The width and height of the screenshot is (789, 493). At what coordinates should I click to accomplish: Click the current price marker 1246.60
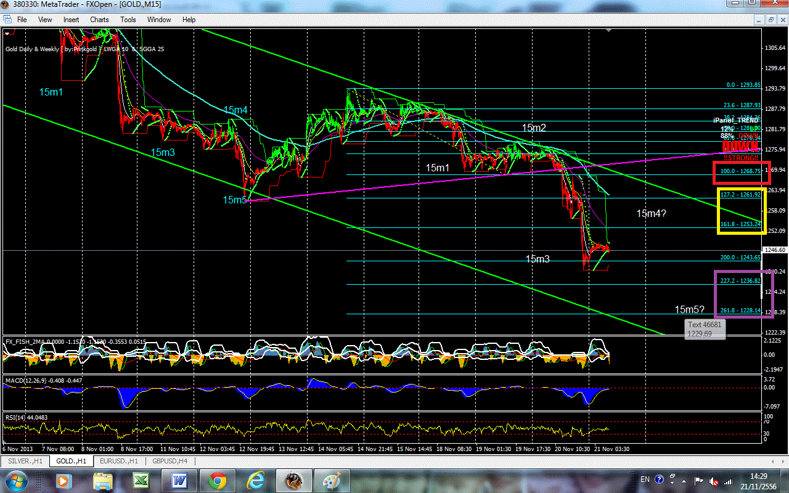click(775, 250)
